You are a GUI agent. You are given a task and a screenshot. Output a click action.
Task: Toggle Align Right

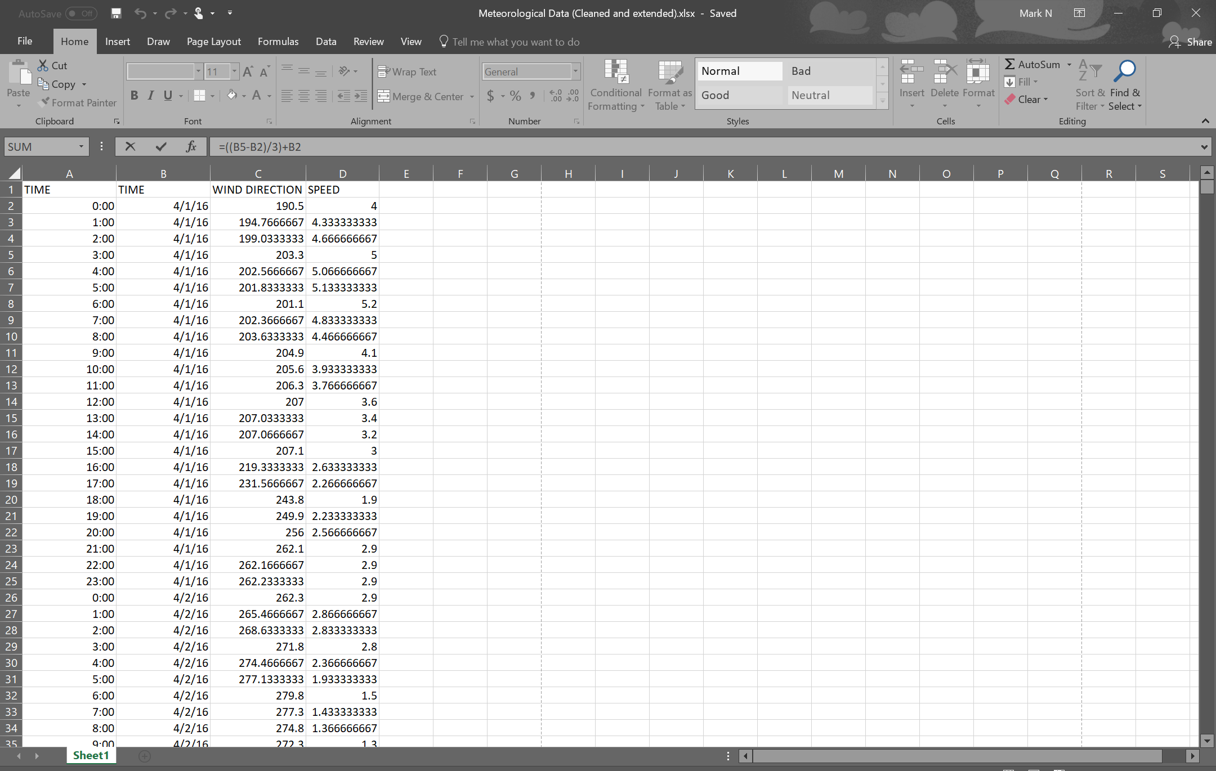(321, 96)
